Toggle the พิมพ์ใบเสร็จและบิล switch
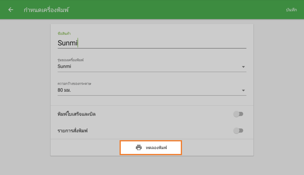The width and height of the screenshot is (304, 175). 238,114
